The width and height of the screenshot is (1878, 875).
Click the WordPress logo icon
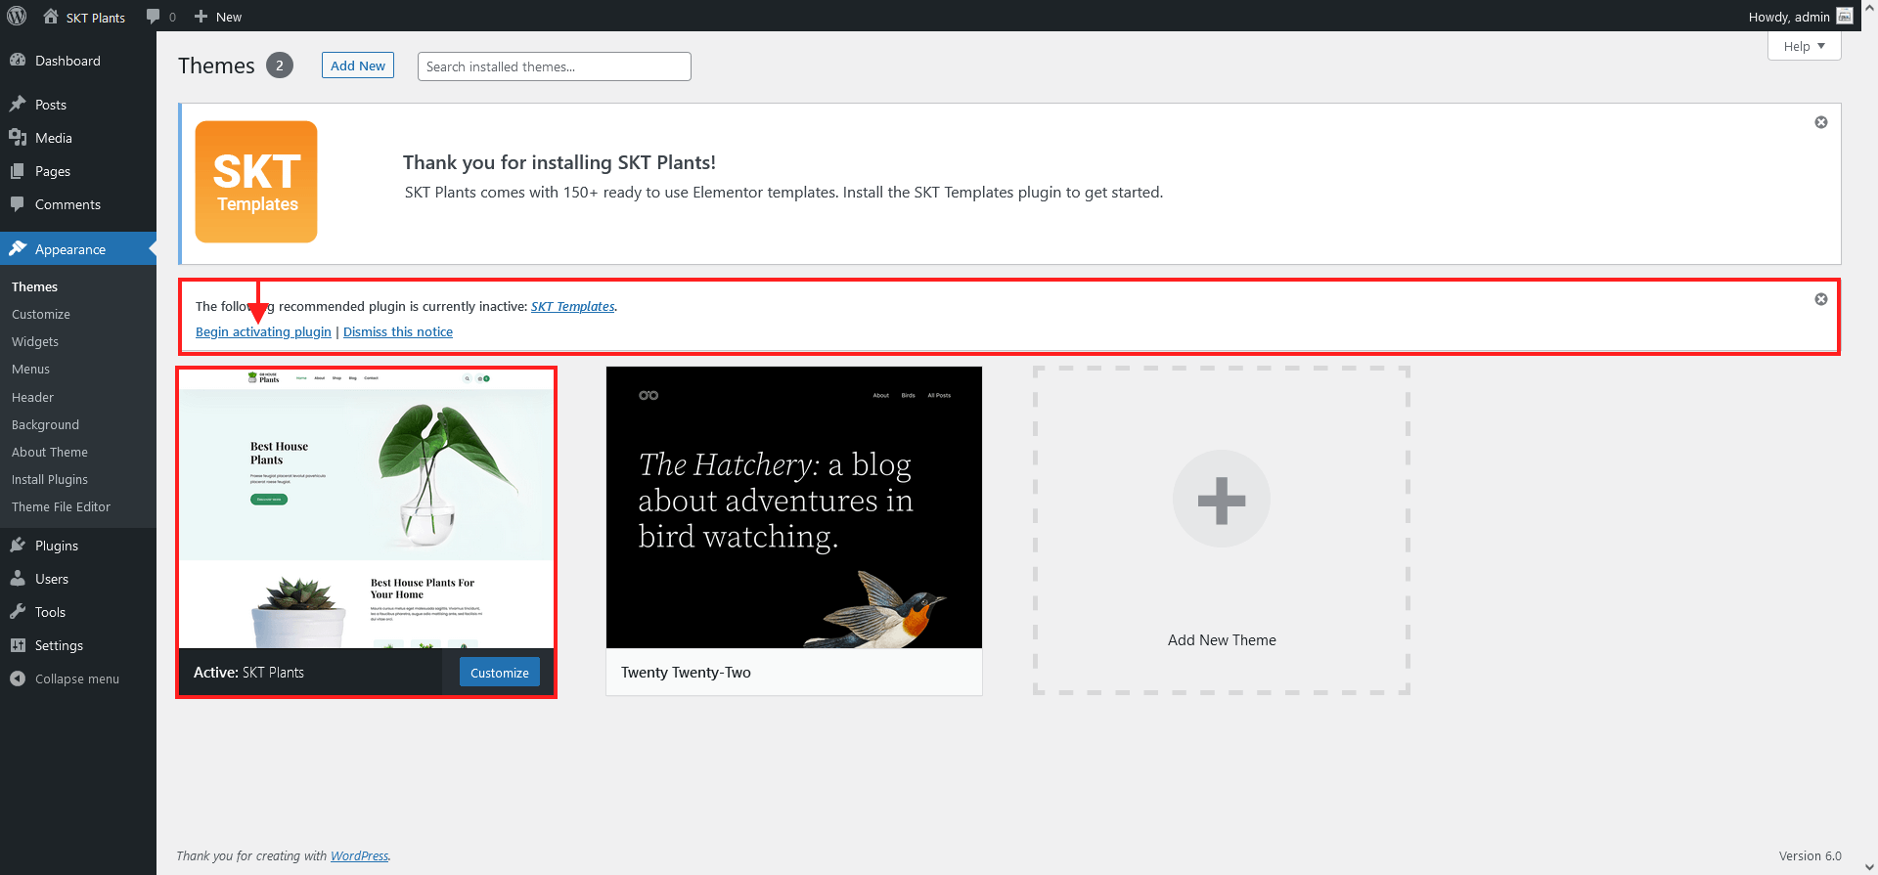click(x=17, y=16)
